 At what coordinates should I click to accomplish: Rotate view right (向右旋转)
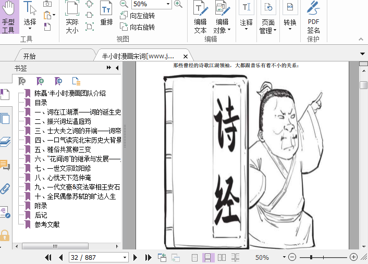(138, 27)
